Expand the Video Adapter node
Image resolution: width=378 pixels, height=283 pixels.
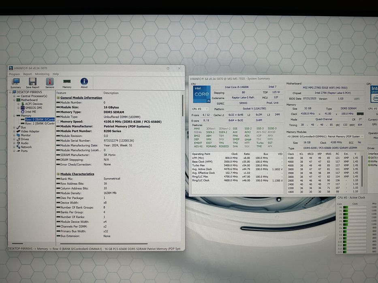pyautogui.click(x=14, y=131)
